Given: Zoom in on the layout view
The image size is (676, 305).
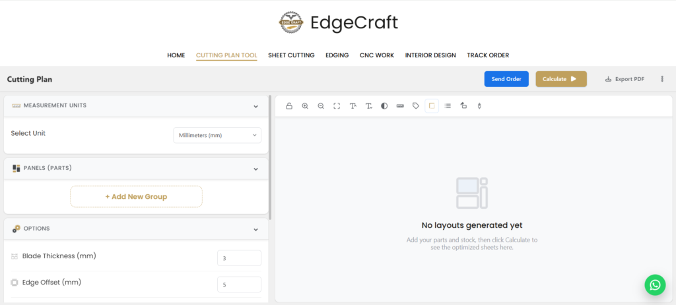Looking at the screenshot, I should click(305, 106).
